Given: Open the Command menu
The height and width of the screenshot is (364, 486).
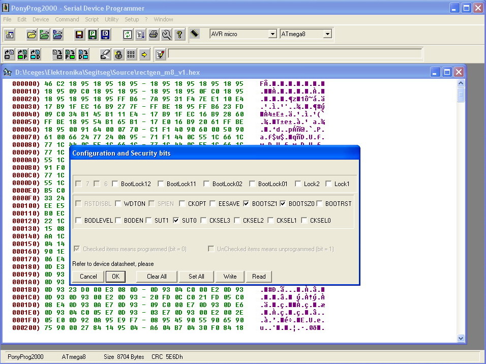Looking at the screenshot, I should click(67, 19).
